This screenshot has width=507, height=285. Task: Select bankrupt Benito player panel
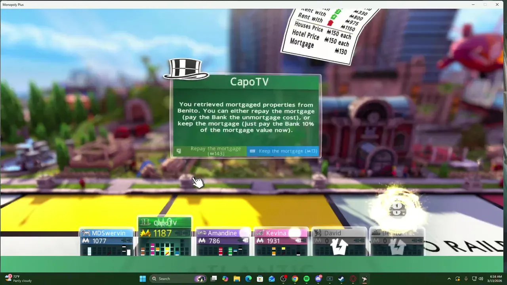396,242
